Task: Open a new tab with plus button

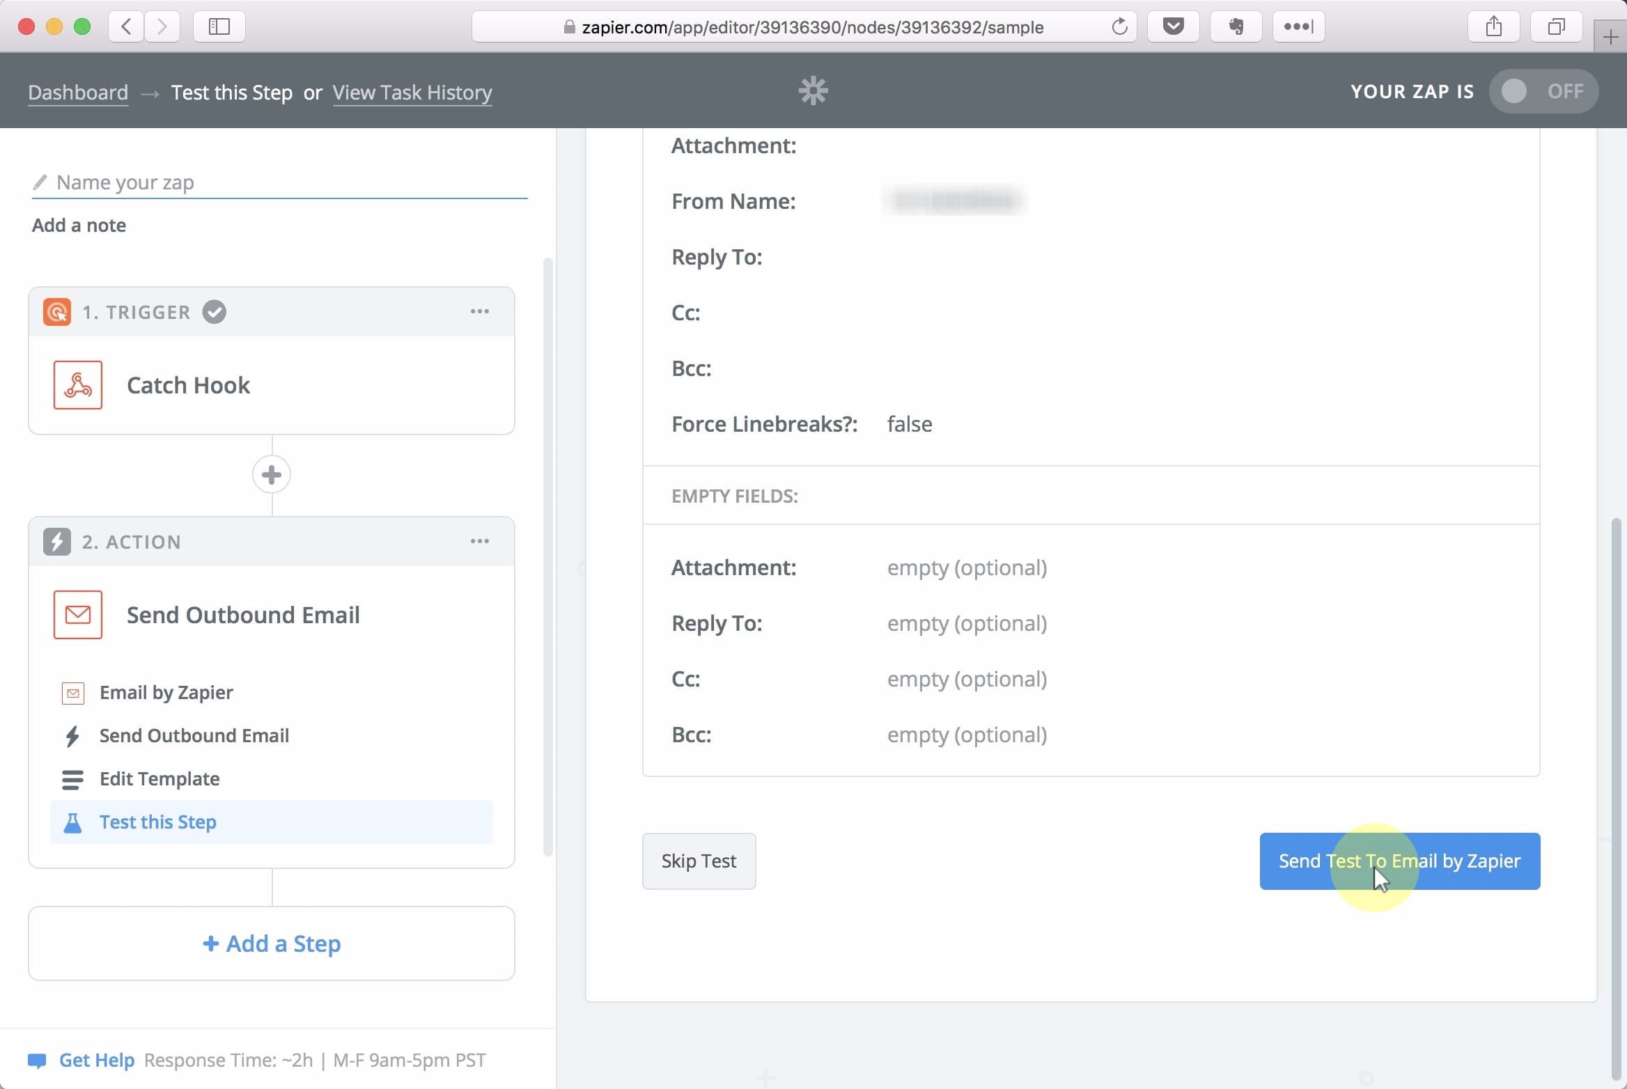Action: (1610, 36)
